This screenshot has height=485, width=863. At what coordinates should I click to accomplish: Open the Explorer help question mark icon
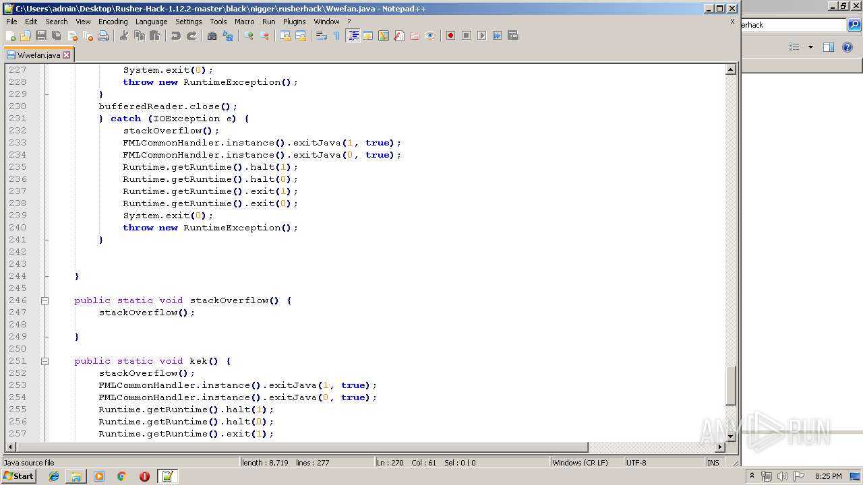point(848,47)
